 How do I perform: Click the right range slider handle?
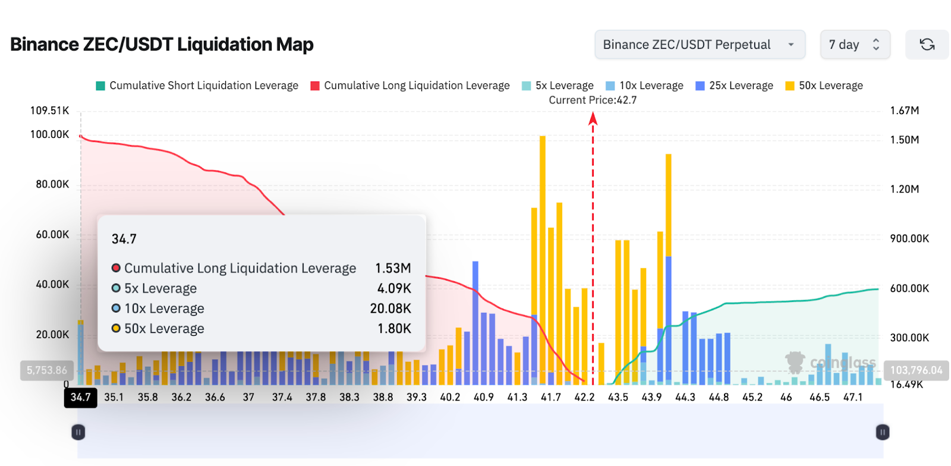pyautogui.click(x=883, y=432)
